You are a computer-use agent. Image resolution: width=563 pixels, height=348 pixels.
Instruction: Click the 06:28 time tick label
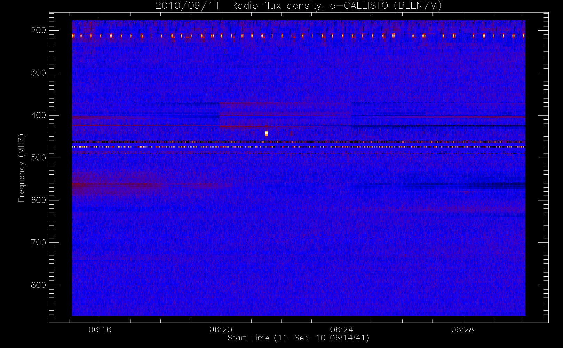463,330
